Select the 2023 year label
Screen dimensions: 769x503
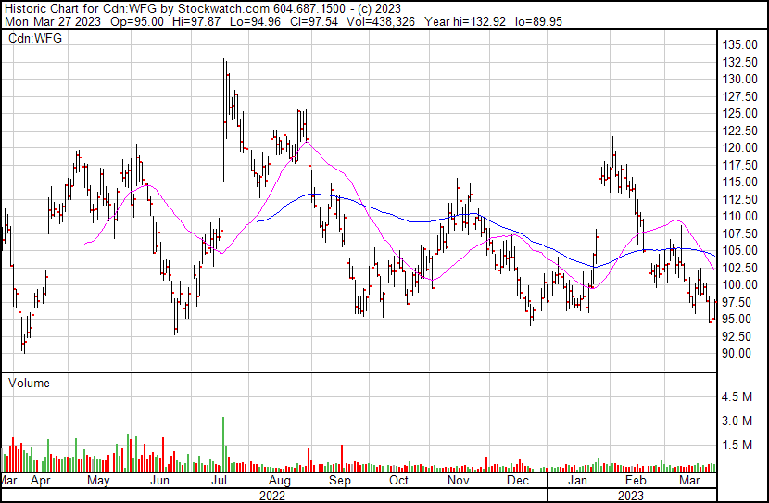pos(631,496)
